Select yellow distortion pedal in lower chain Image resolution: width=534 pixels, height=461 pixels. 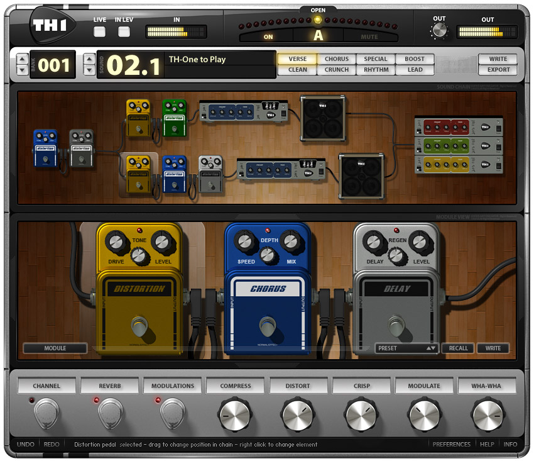[x=138, y=174]
